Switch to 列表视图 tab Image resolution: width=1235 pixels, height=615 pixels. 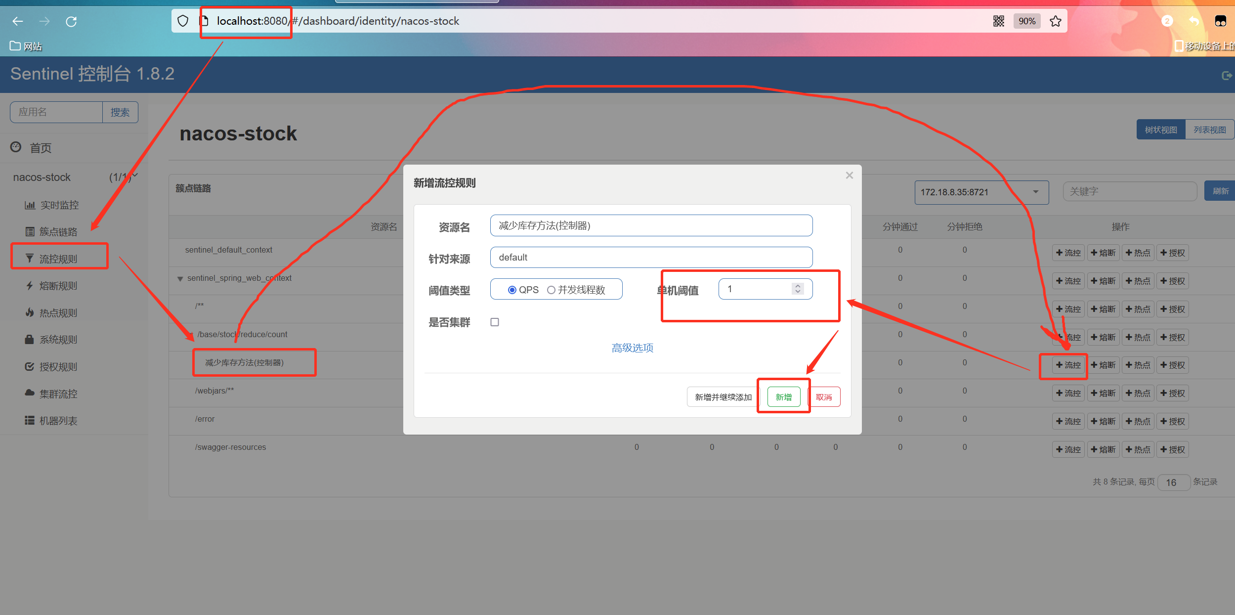point(1210,130)
